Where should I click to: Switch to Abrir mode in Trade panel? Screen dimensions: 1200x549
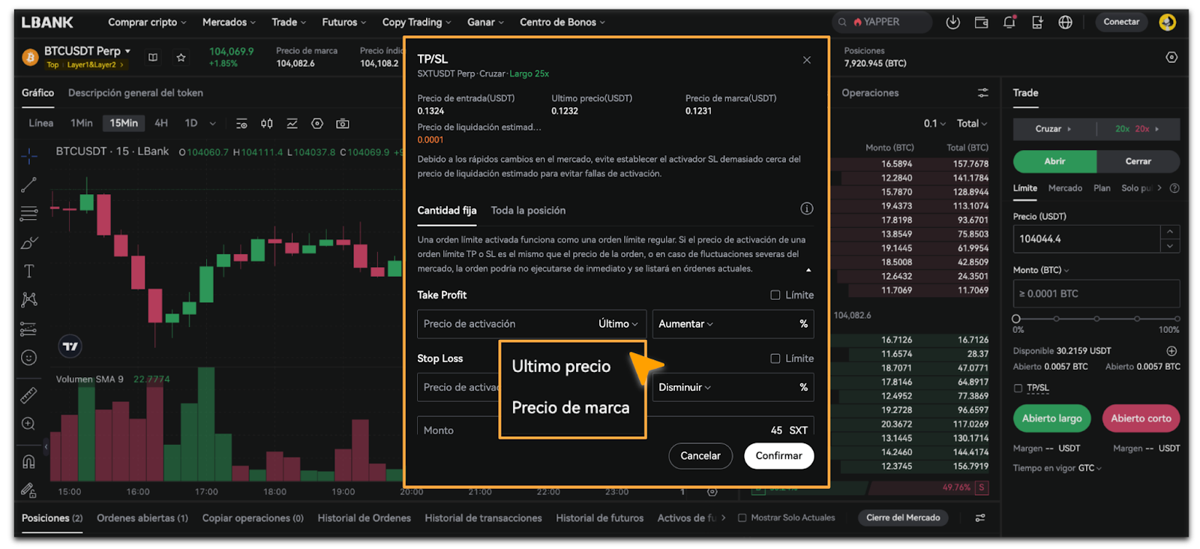pos(1054,161)
